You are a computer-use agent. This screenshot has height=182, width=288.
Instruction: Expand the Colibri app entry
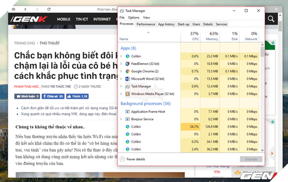coord(121,56)
